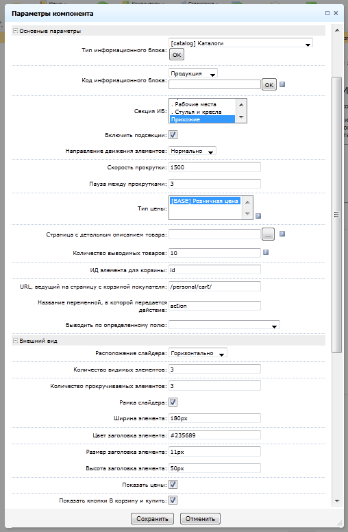Select Рабочие места in Секция ИБ list
Viewport: 348px width, 532px height.
tap(202, 104)
